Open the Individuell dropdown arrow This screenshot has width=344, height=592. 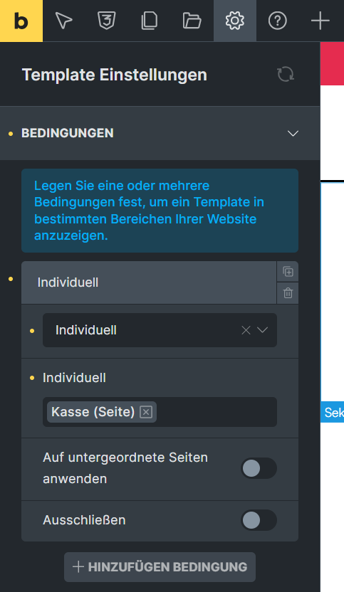[x=262, y=330]
